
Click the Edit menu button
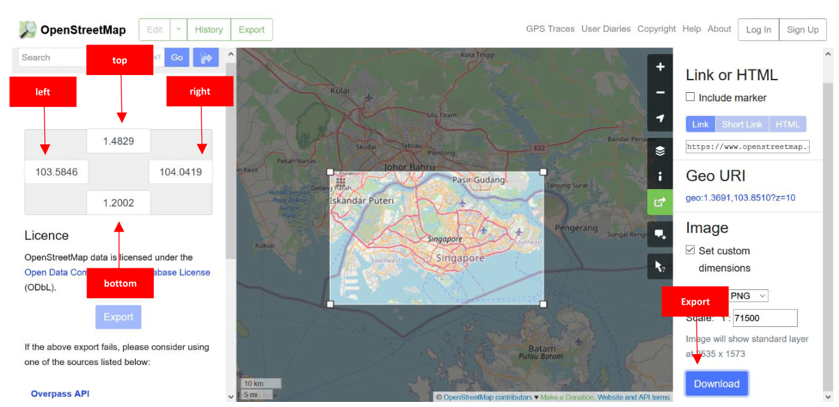[x=155, y=30]
